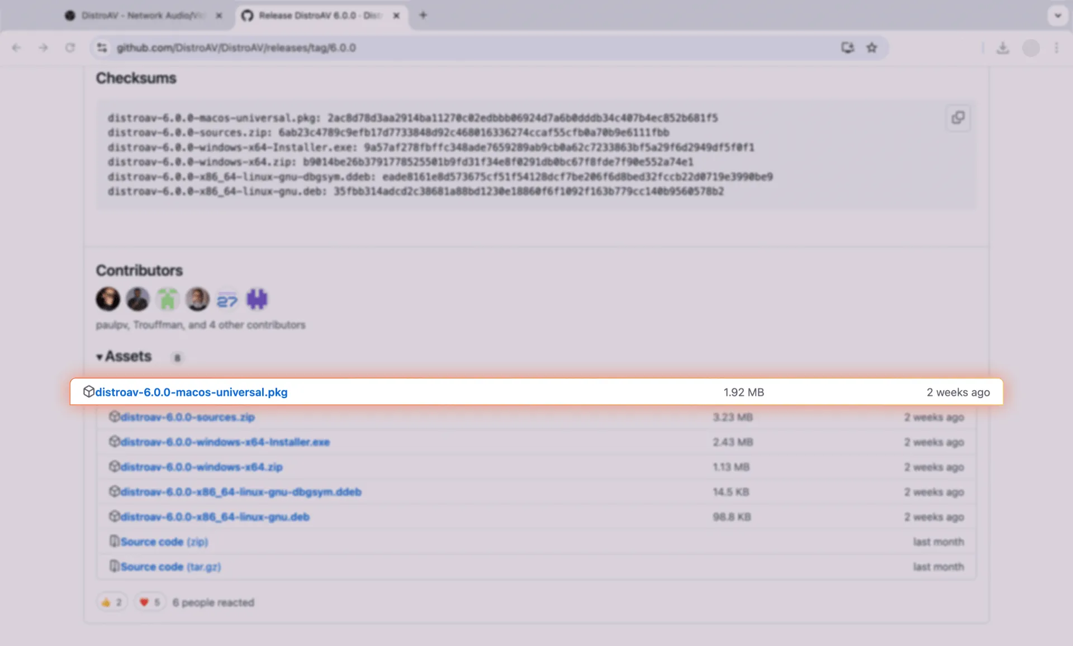Screen dimensions: 1073x646
Task: Click package icon beside macos-universal.pkg
Action: tap(88, 391)
